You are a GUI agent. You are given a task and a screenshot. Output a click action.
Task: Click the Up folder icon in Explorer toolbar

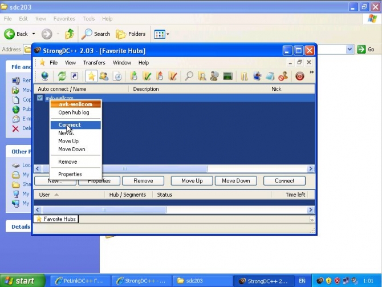[70, 34]
